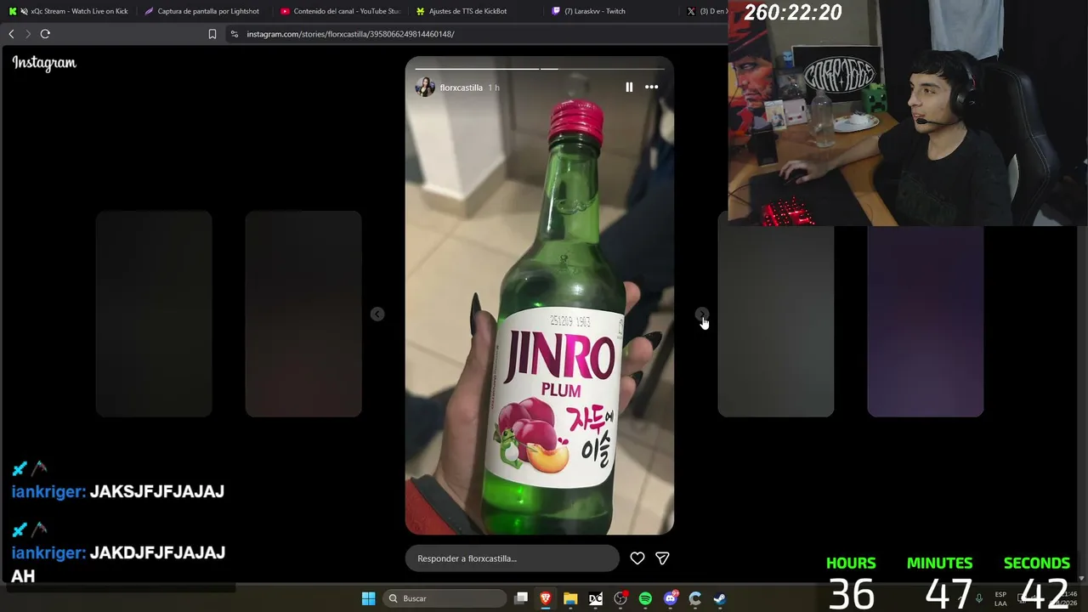Switch to the xQc Stream Kick tab

(x=69, y=11)
